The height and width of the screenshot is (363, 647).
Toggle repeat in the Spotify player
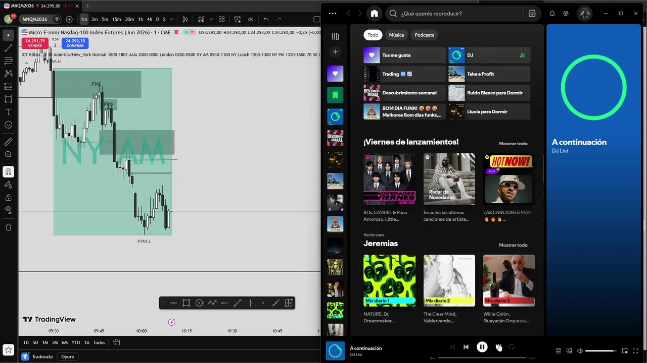pyautogui.click(x=512, y=347)
